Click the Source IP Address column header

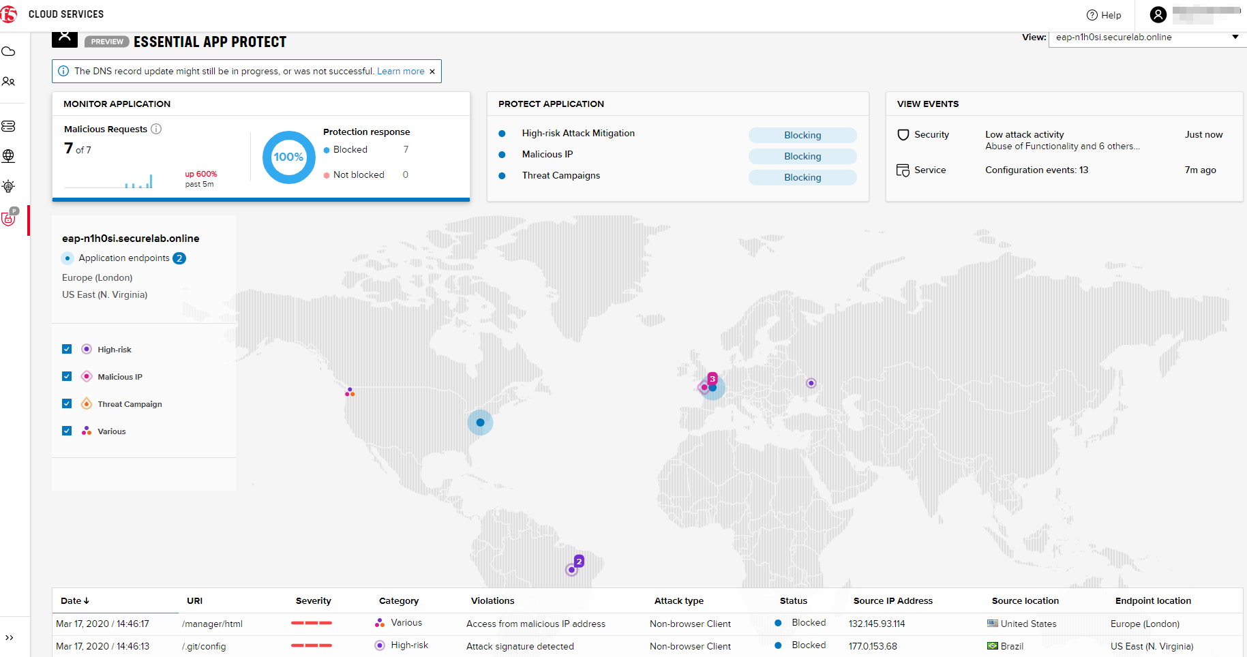[x=893, y=600]
